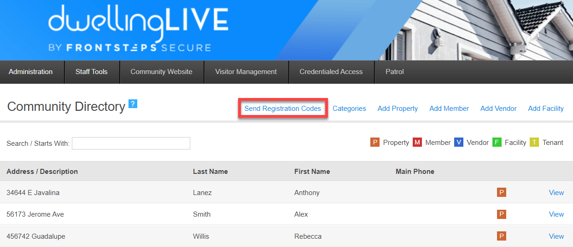Click the Vendor legend icon
573x247 pixels.
[x=458, y=142]
